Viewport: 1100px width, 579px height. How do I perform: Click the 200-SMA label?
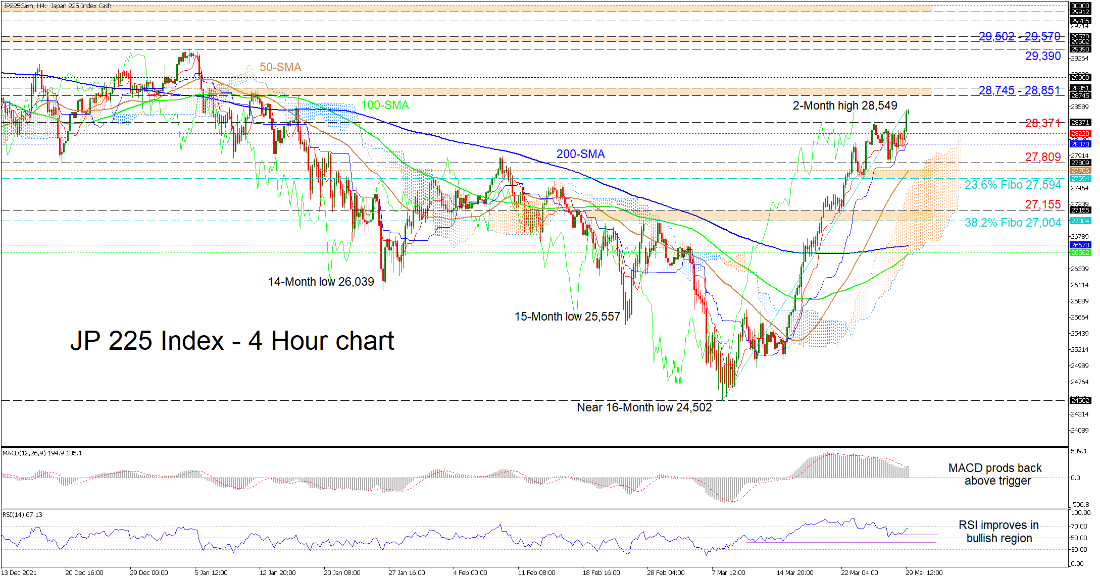580,154
